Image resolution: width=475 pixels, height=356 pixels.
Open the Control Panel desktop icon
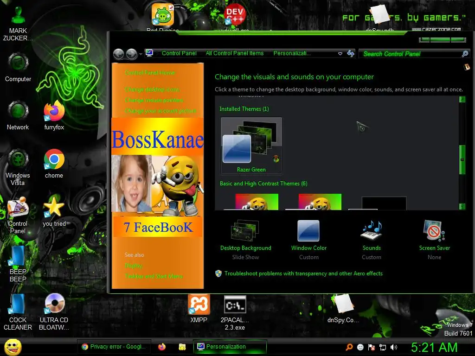(x=18, y=216)
